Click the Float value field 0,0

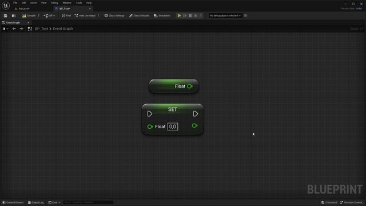click(x=173, y=126)
